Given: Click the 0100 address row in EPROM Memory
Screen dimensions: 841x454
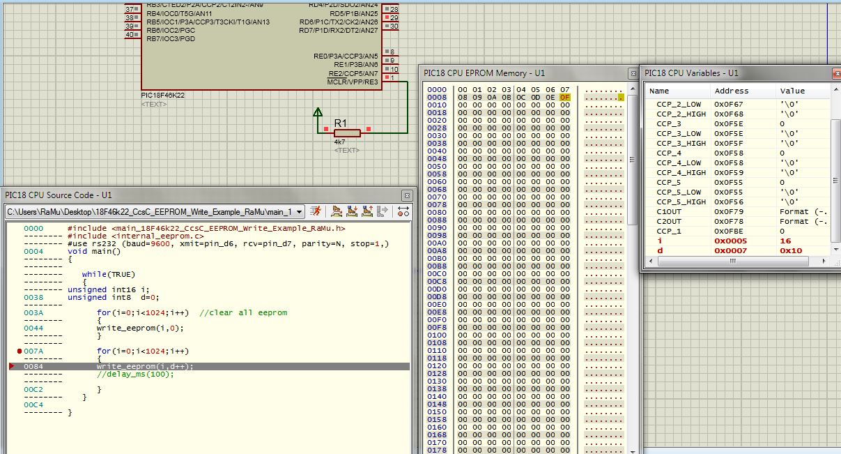Looking at the screenshot, I should click(x=437, y=335).
